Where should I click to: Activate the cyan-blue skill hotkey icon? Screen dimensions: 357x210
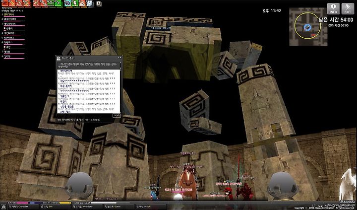click(x=67, y=3)
